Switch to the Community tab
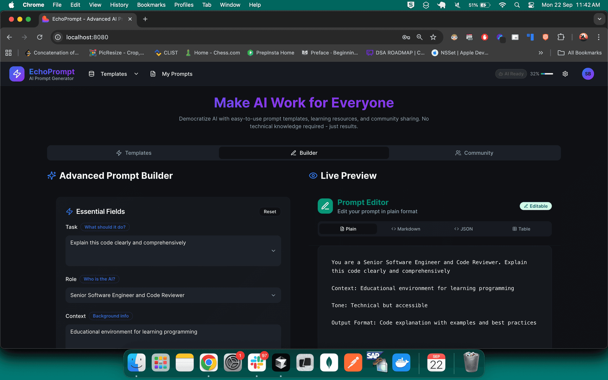 474,153
